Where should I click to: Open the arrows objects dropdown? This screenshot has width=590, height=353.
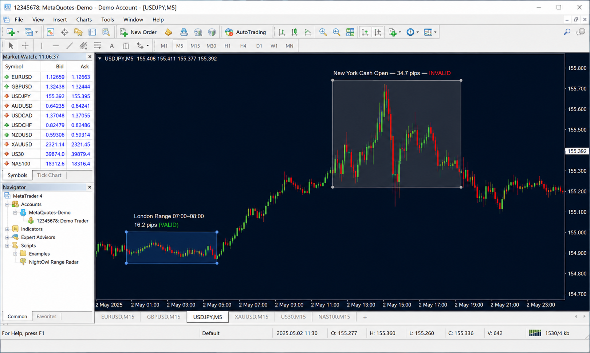(147, 46)
